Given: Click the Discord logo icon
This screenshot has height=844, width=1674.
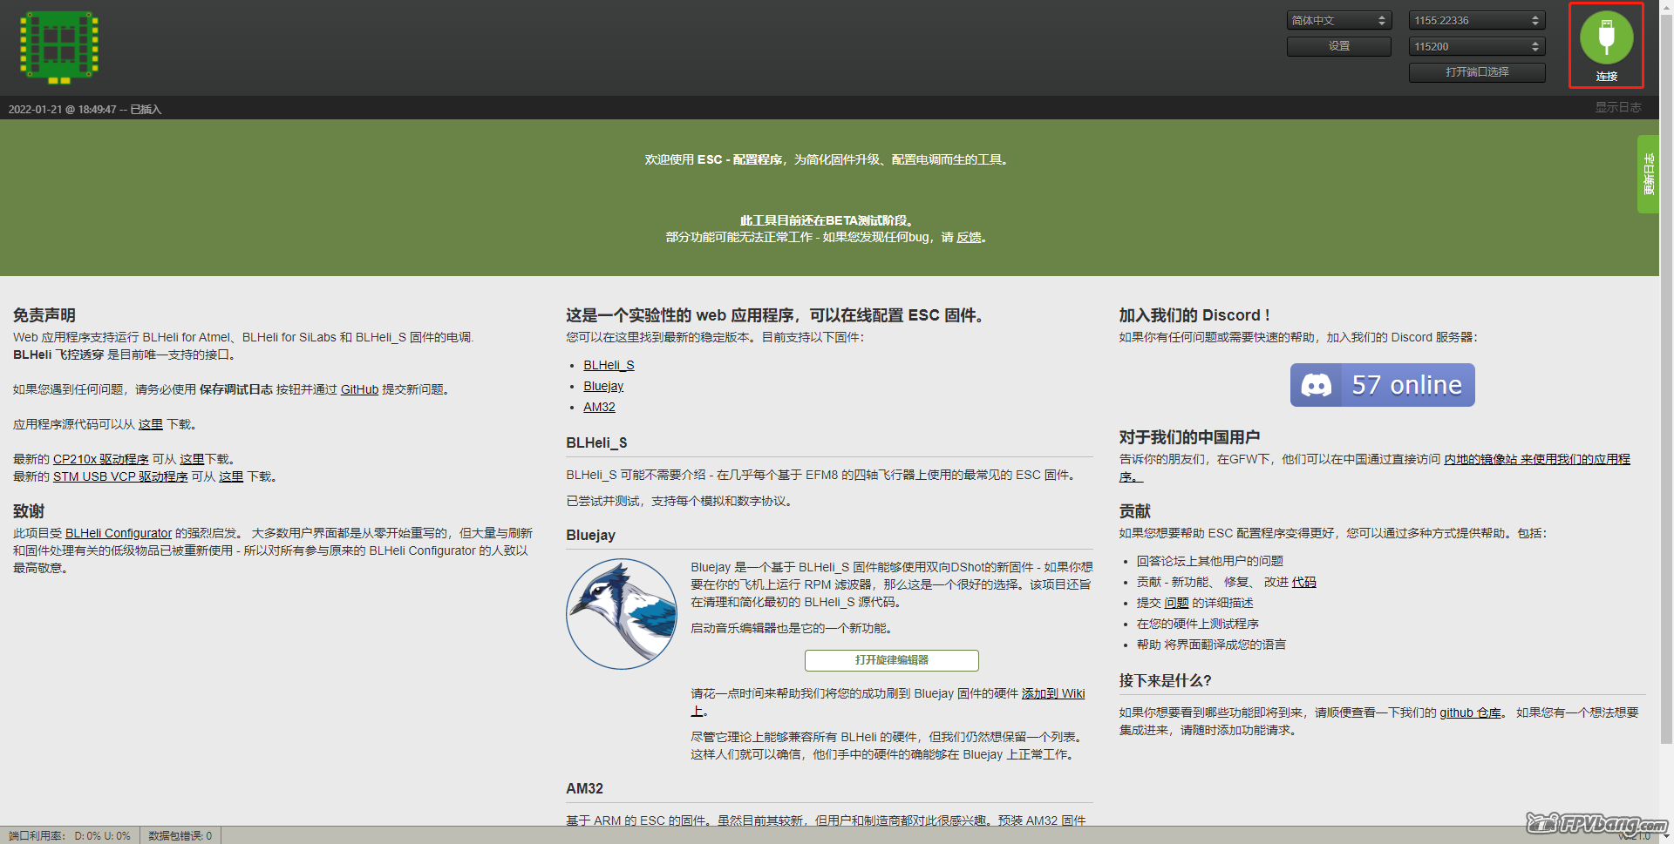Looking at the screenshot, I should [x=1317, y=385].
